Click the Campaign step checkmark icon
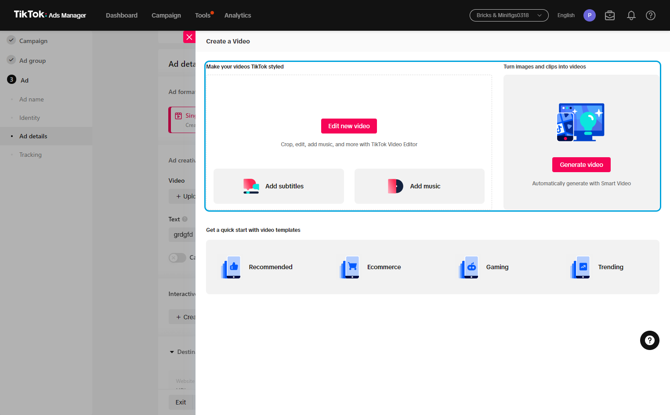670x415 pixels. tap(11, 40)
